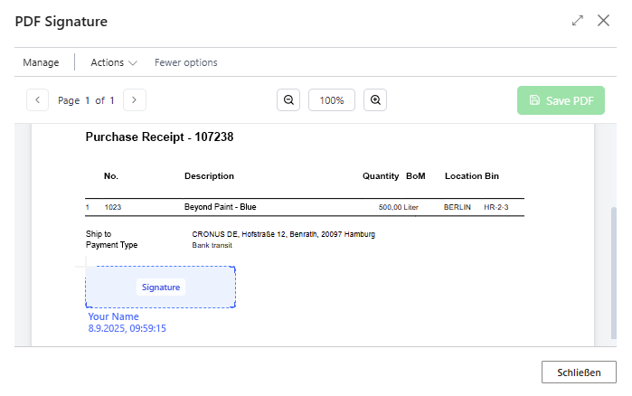Screen dimensions: 632x396
Task: Click the 100% zoom level field
Action: 332,100
